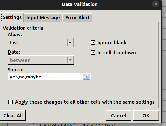166x126 pixels.
Task: Close the Data Validation dialog
Action: (x=156, y=4)
